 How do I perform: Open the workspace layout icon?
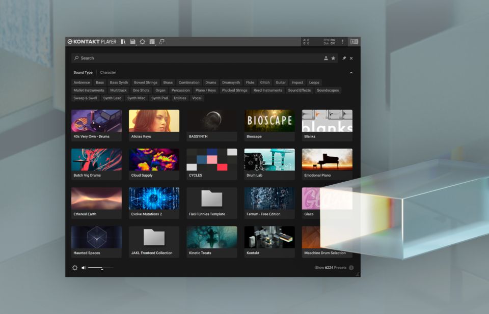[x=152, y=42]
